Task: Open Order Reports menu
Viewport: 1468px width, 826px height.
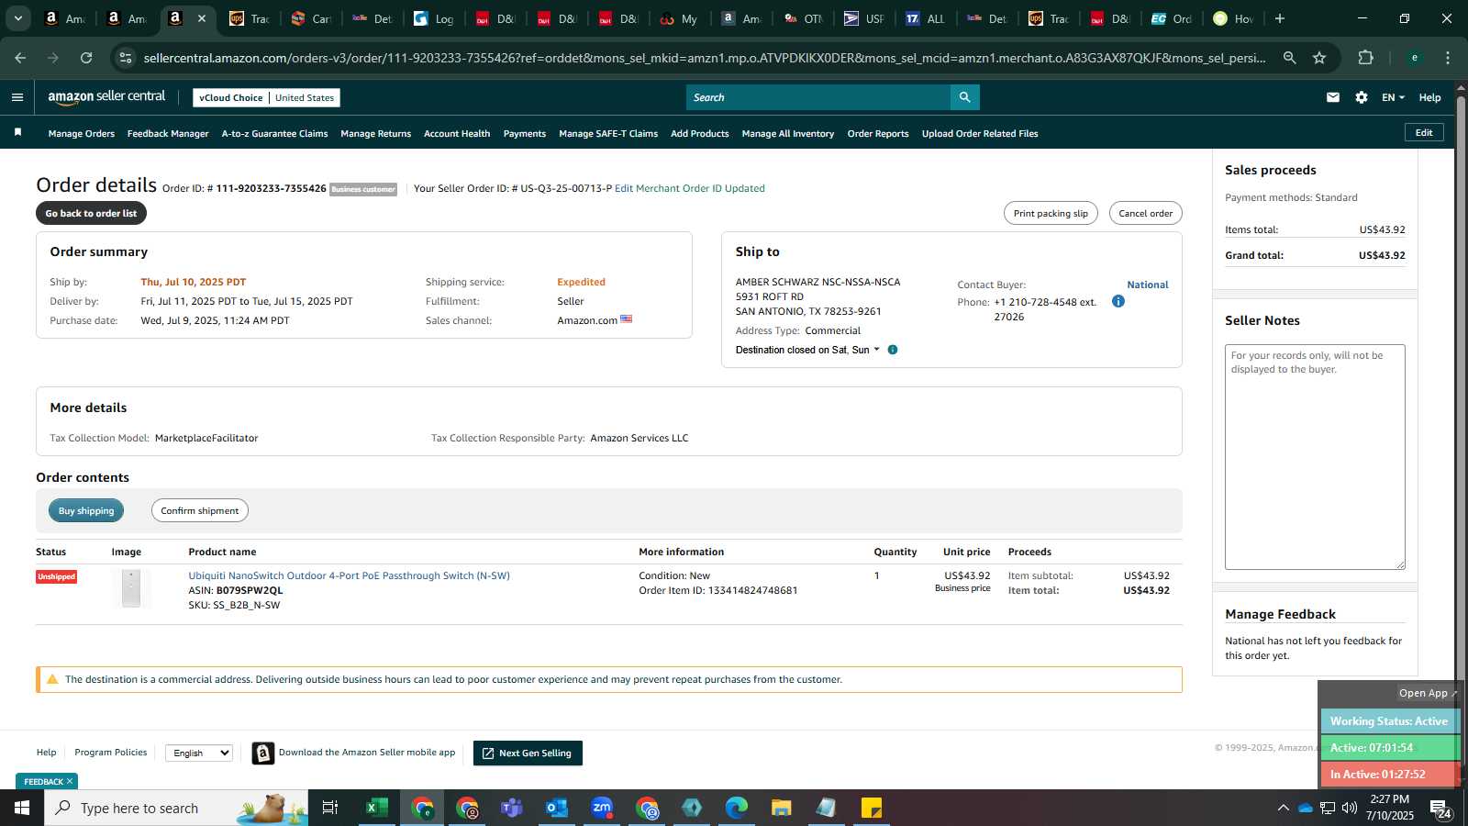Action: (x=878, y=133)
